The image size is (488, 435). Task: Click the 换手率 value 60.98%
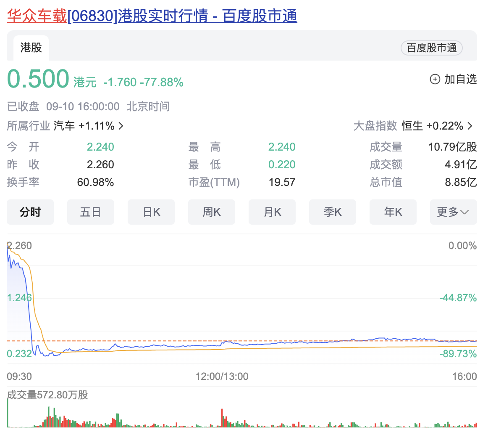(96, 182)
